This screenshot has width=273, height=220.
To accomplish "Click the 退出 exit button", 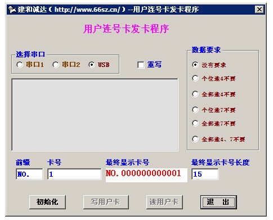I will pyautogui.click(x=218, y=202).
